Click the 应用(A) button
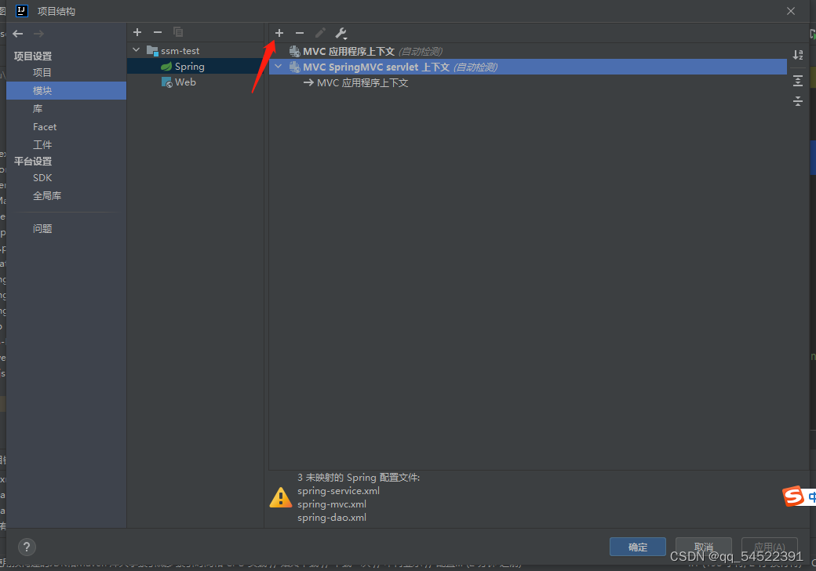Viewport: 816px width, 571px height. 769,547
